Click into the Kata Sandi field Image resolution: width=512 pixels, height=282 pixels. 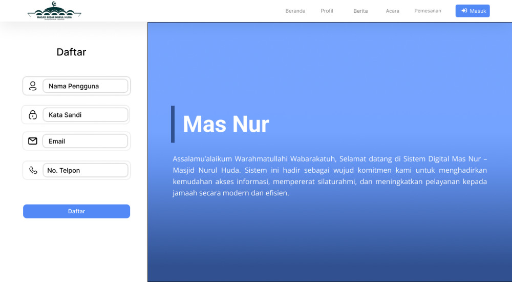[x=85, y=115]
